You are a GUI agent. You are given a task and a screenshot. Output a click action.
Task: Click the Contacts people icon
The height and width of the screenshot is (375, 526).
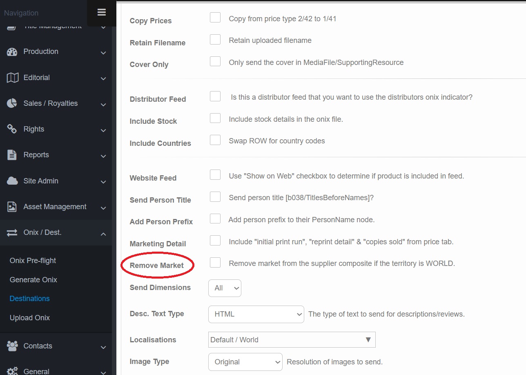(x=12, y=346)
